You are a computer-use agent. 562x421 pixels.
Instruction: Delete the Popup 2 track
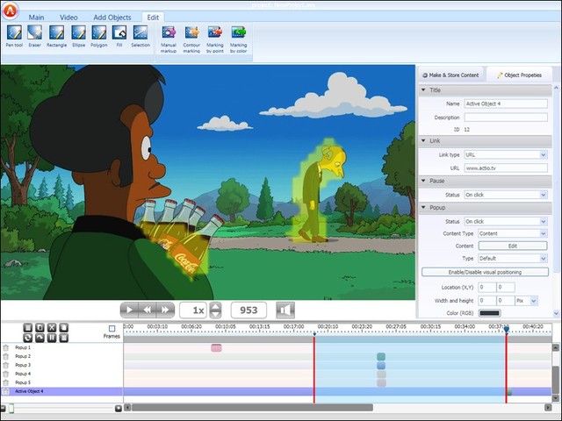pyautogui.click(x=6, y=356)
